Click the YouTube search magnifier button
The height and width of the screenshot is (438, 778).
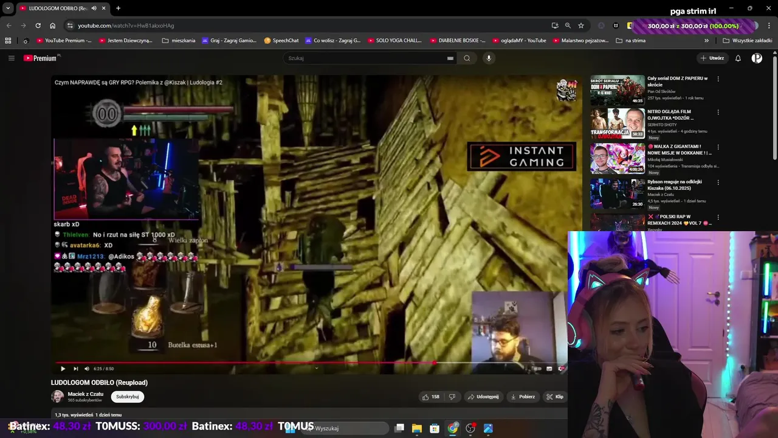[x=467, y=58]
